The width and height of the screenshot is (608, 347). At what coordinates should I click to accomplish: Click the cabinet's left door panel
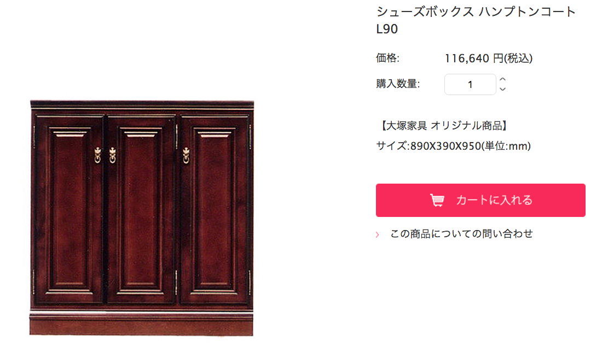70,209
